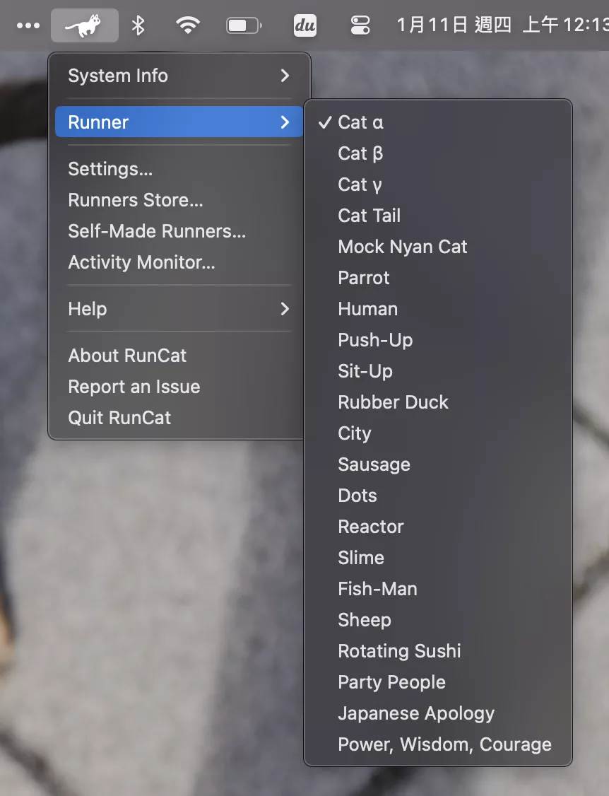
Task: Switch runner to Cat β
Action: pos(438,153)
